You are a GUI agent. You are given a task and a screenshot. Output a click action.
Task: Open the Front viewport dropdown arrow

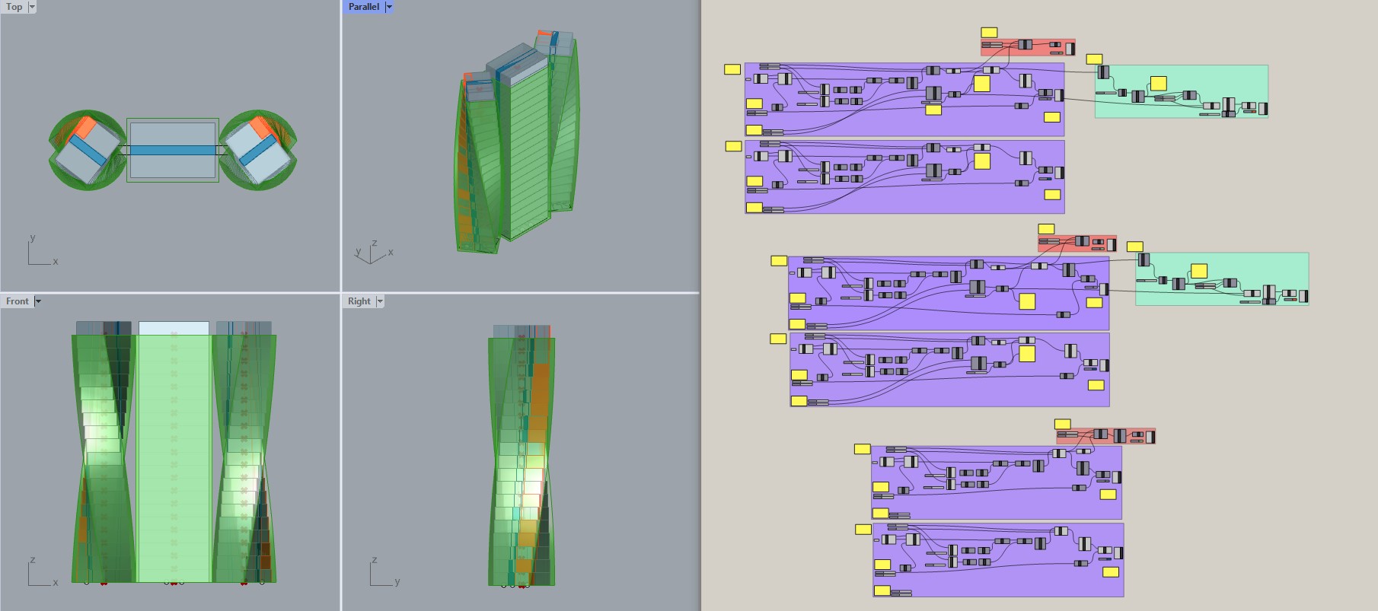[x=38, y=301]
